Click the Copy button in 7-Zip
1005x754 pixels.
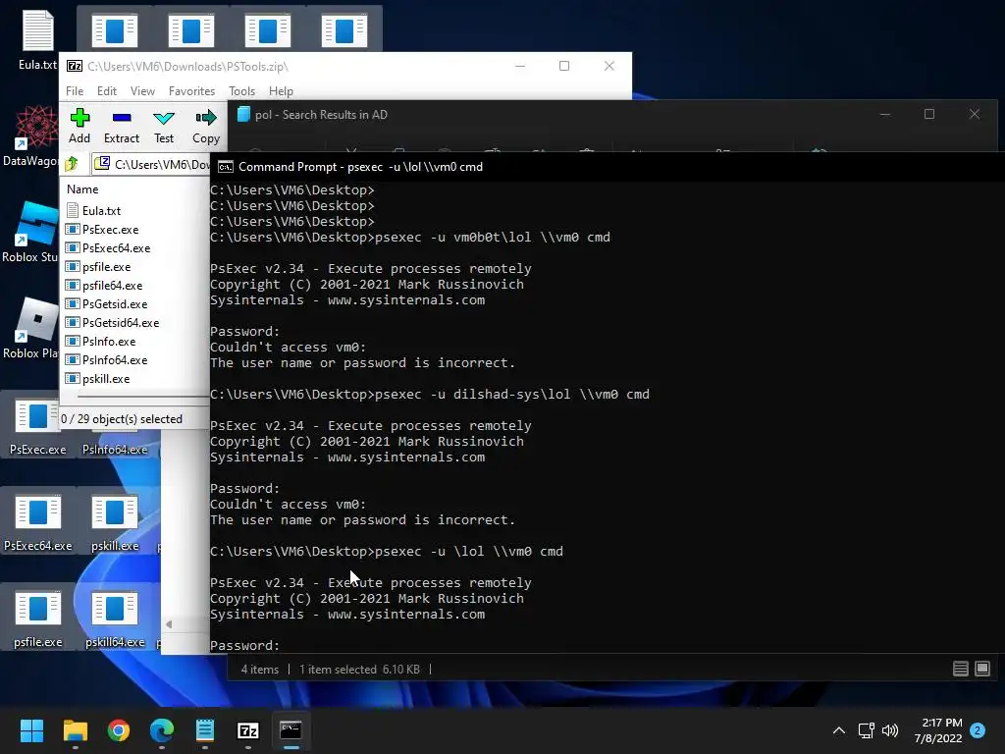(206, 127)
